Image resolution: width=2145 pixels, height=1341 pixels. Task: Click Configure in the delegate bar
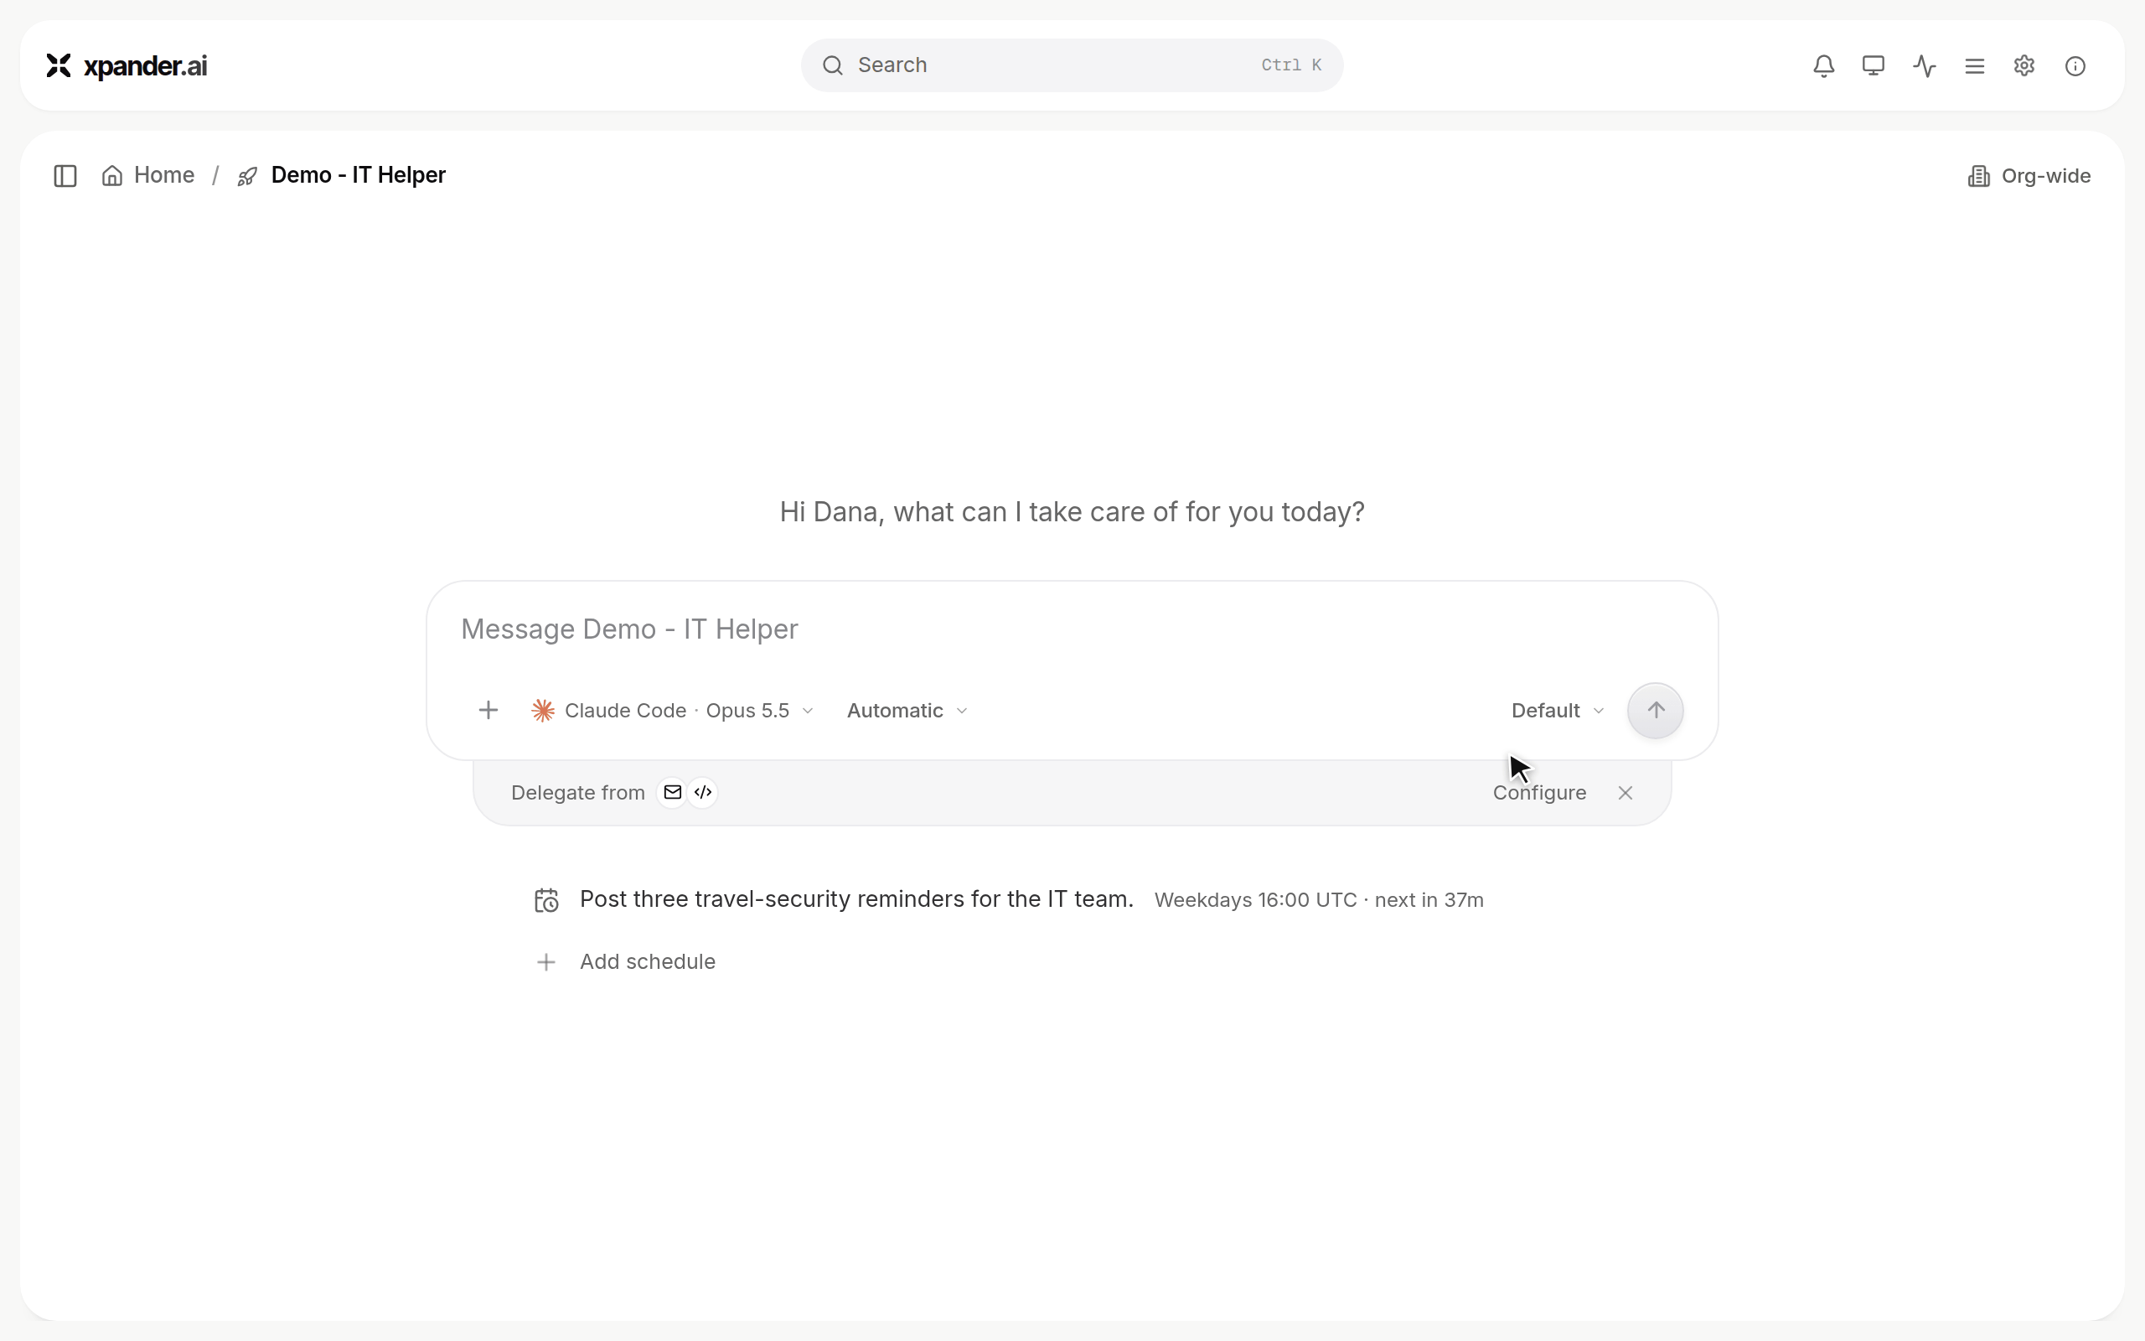click(x=1538, y=793)
